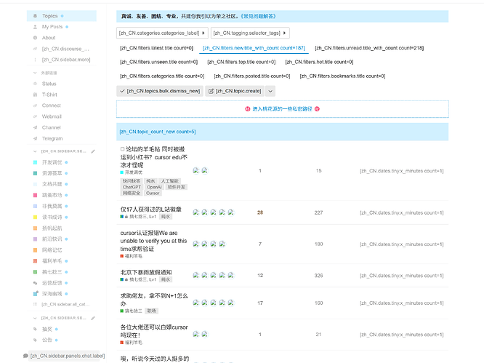Click first avatar in 各位大佬还可以白嫖cursor row
This screenshot has width=484, height=363.
click(x=195, y=335)
